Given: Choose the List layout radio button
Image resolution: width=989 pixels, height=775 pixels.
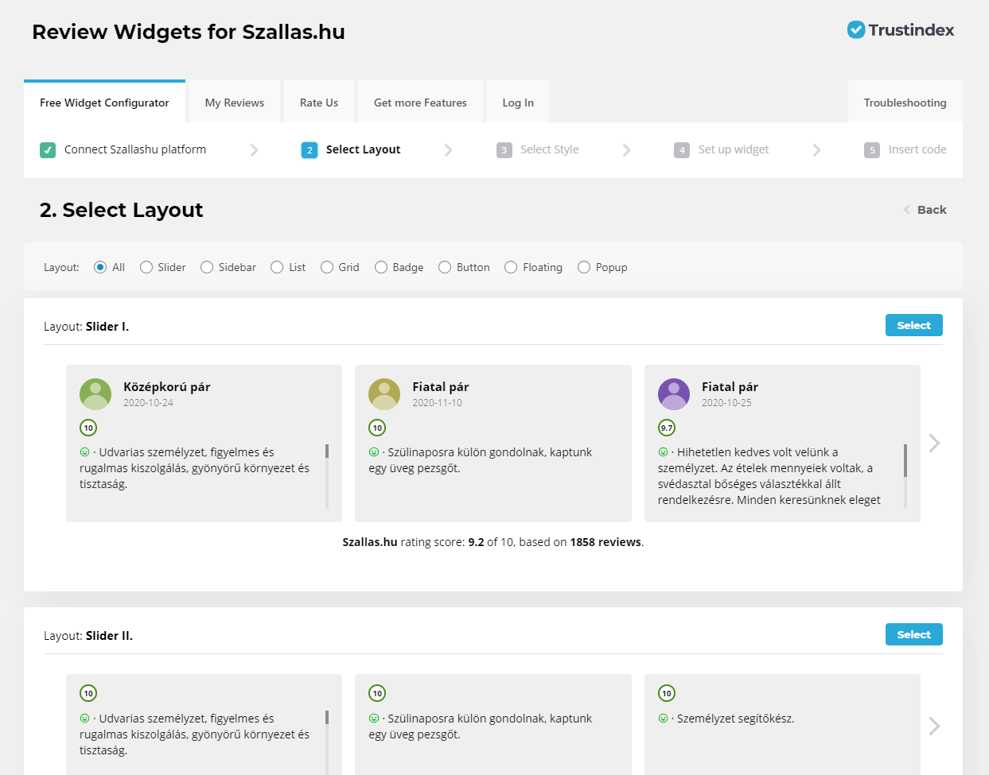Looking at the screenshot, I should [x=277, y=267].
